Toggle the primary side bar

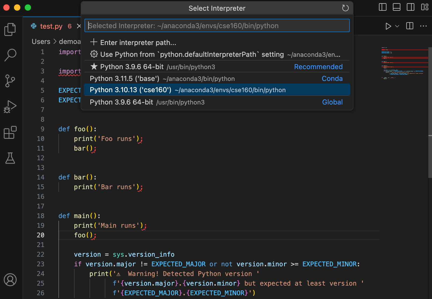(x=382, y=7)
